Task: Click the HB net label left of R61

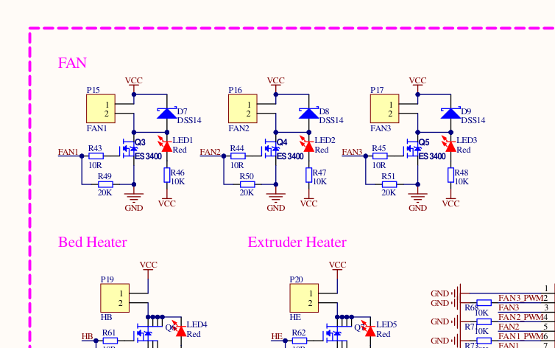Action: point(88,336)
